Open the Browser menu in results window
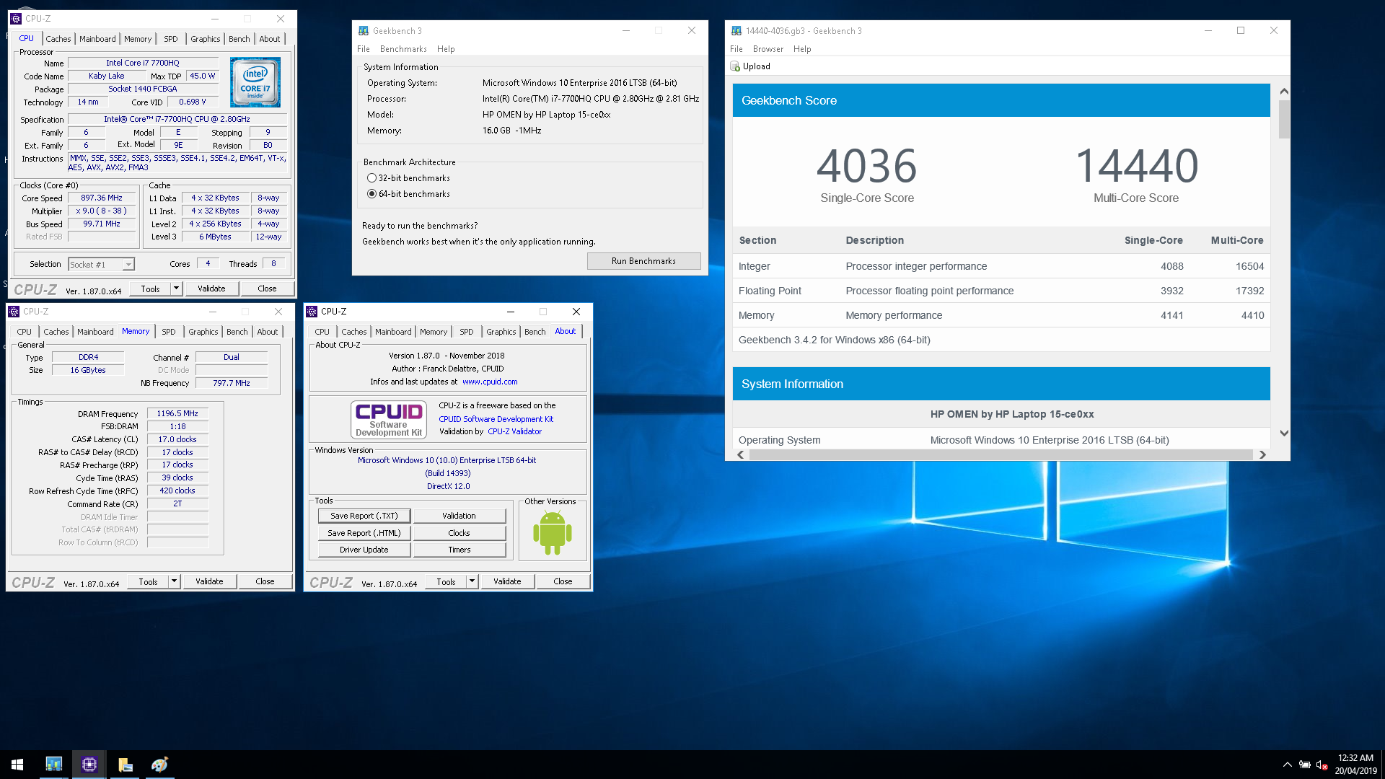1385x779 pixels. click(x=768, y=49)
